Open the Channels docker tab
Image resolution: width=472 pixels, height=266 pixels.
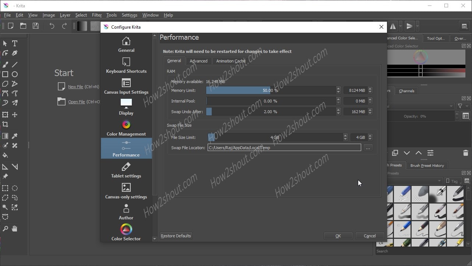(406, 91)
